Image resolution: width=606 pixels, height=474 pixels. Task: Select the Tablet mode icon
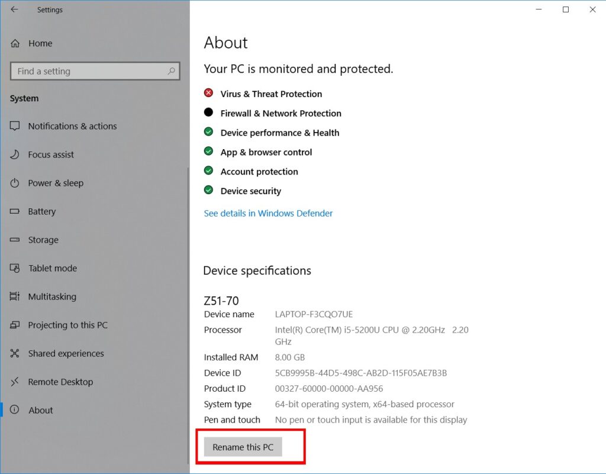pos(17,268)
